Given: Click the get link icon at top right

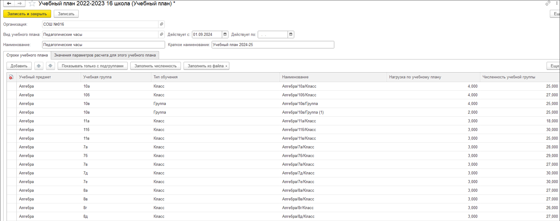Looking at the screenshot, I should tap(548, 3).
